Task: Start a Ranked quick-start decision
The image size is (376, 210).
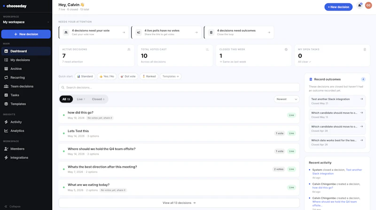Action: point(149,76)
